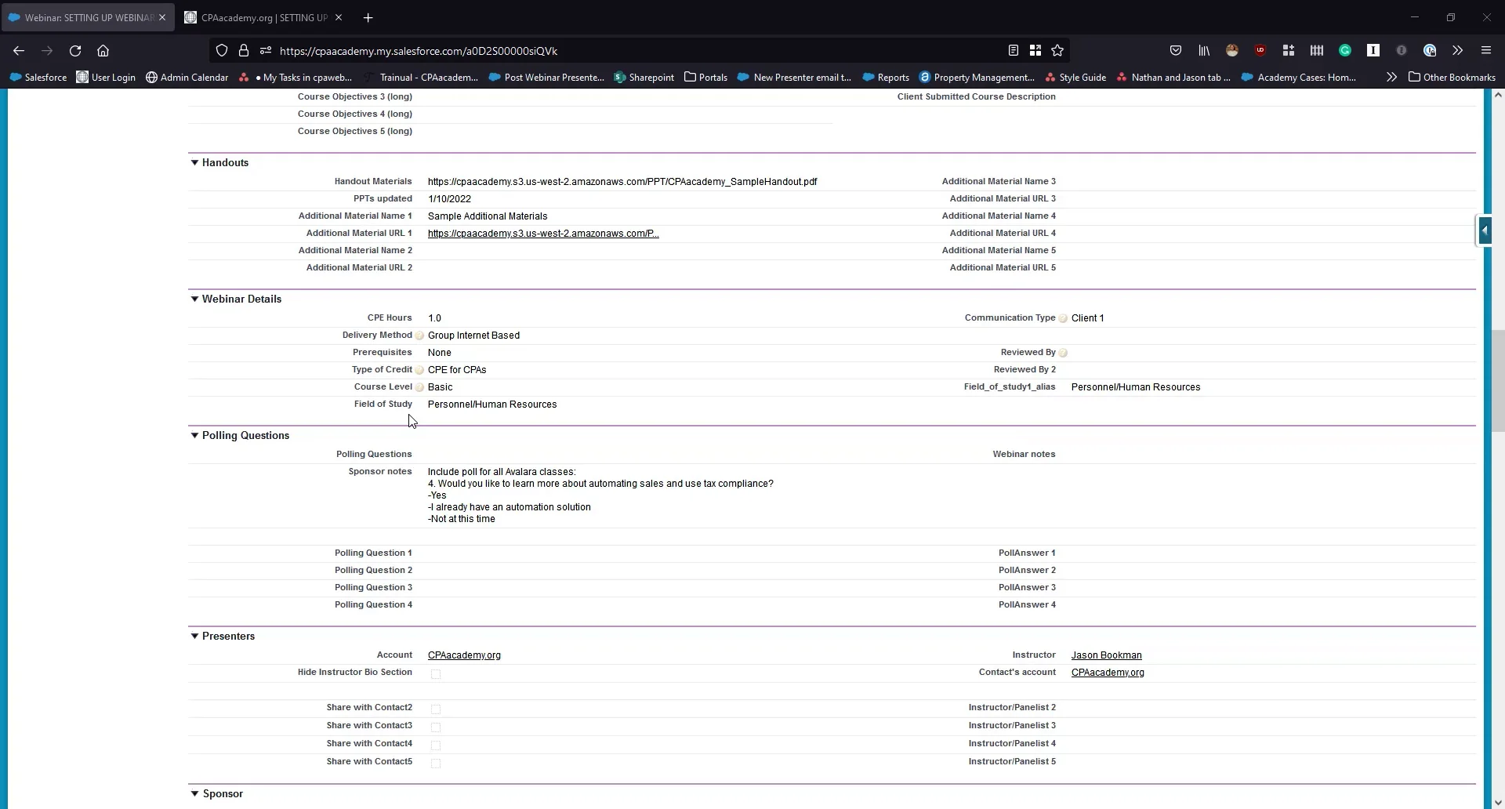Image resolution: width=1505 pixels, height=809 pixels.
Task: Open Contact's account CPAacademy.org link
Action: pyautogui.click(x=1108, y=673)
